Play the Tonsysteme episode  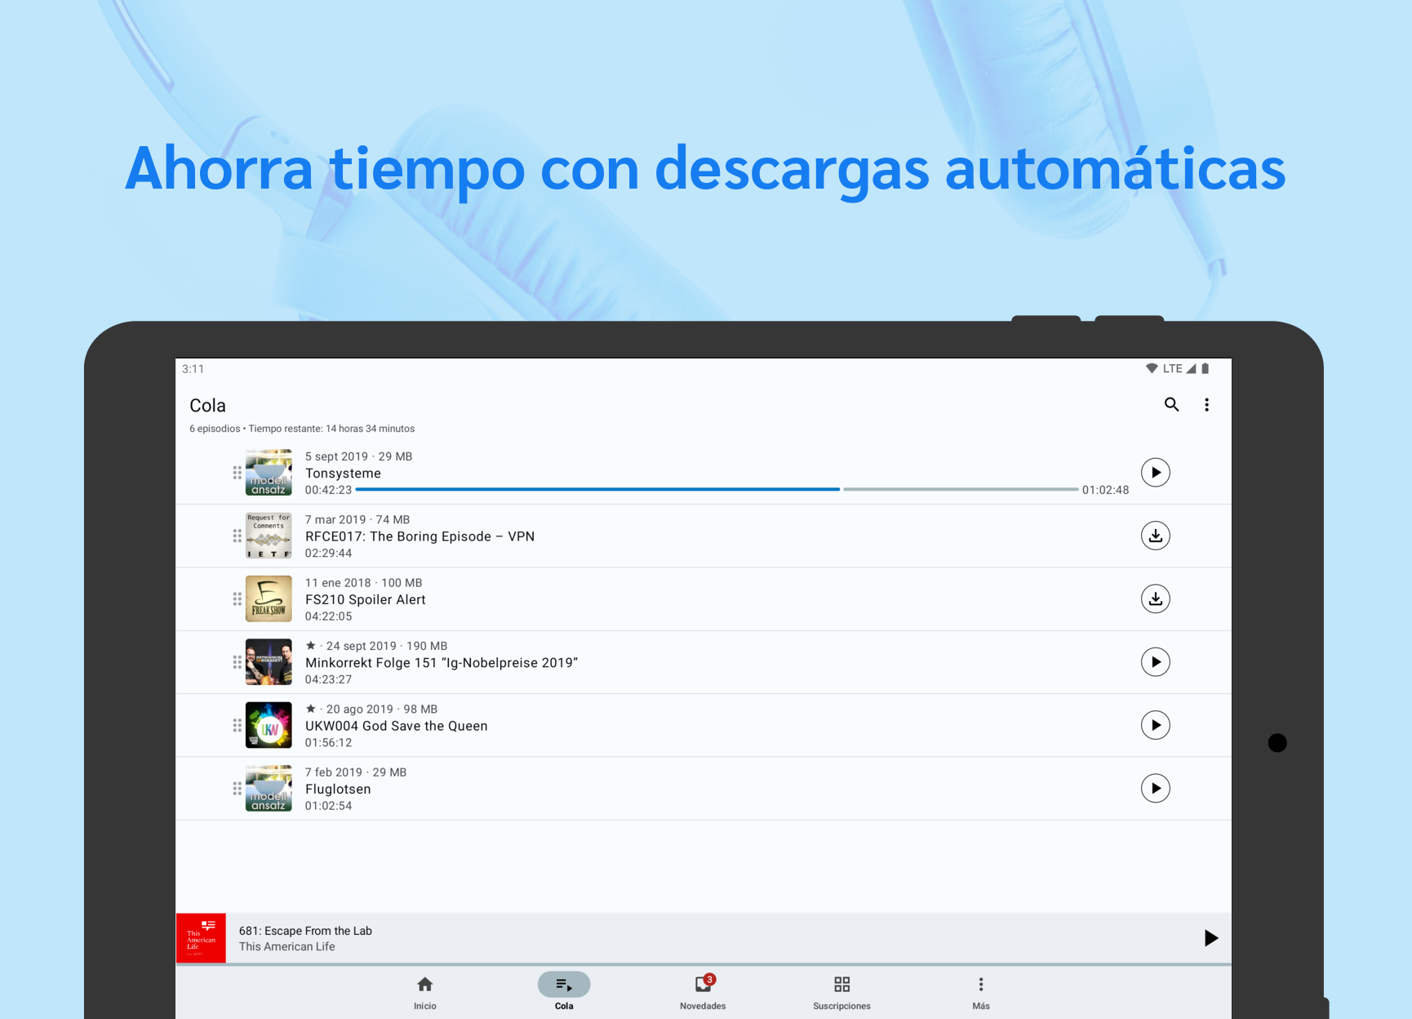[1155, 472]
